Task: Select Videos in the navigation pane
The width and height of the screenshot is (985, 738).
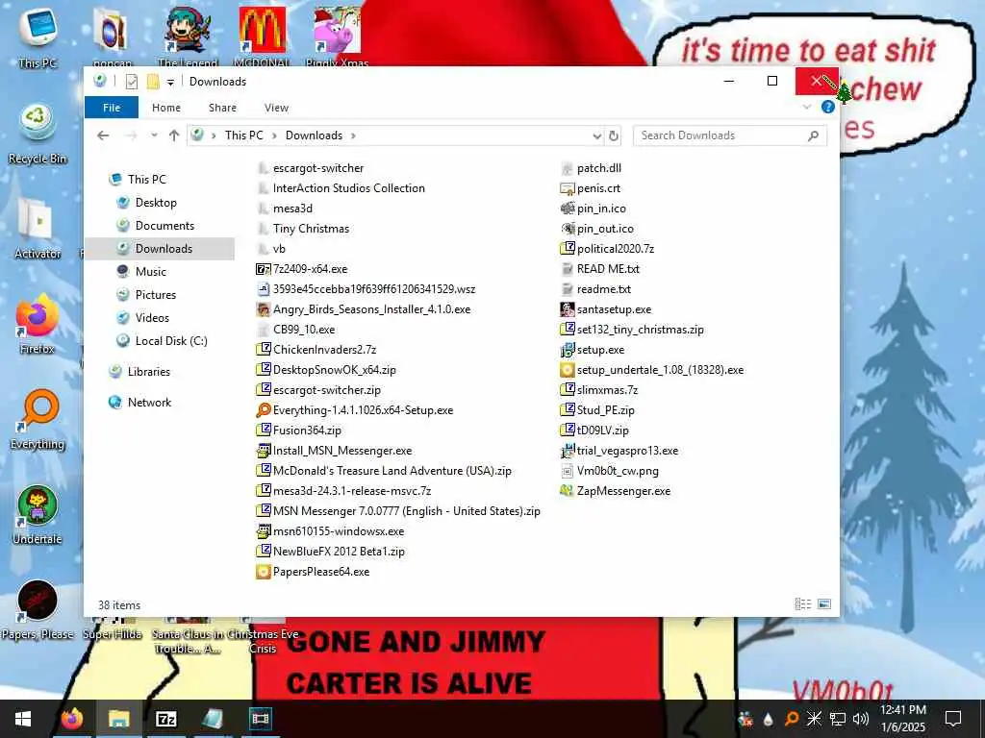Action: [x=152, y=318]
